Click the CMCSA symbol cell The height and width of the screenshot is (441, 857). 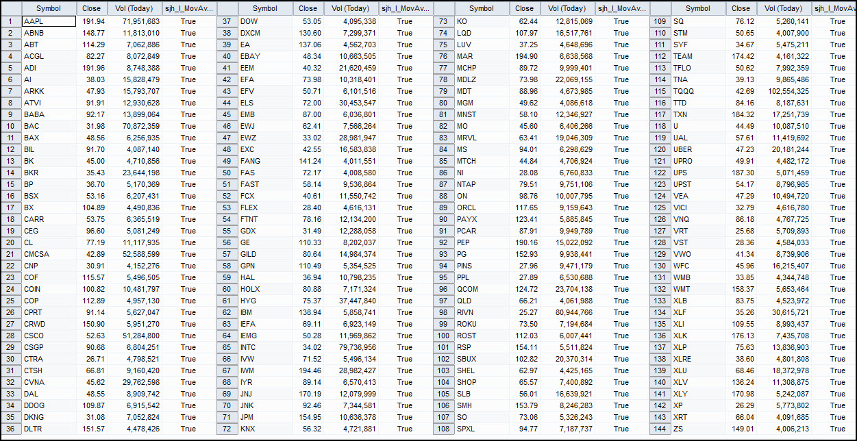click(x=49, y=254)
